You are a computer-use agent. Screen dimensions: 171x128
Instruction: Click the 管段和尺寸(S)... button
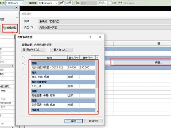[33, 50]
